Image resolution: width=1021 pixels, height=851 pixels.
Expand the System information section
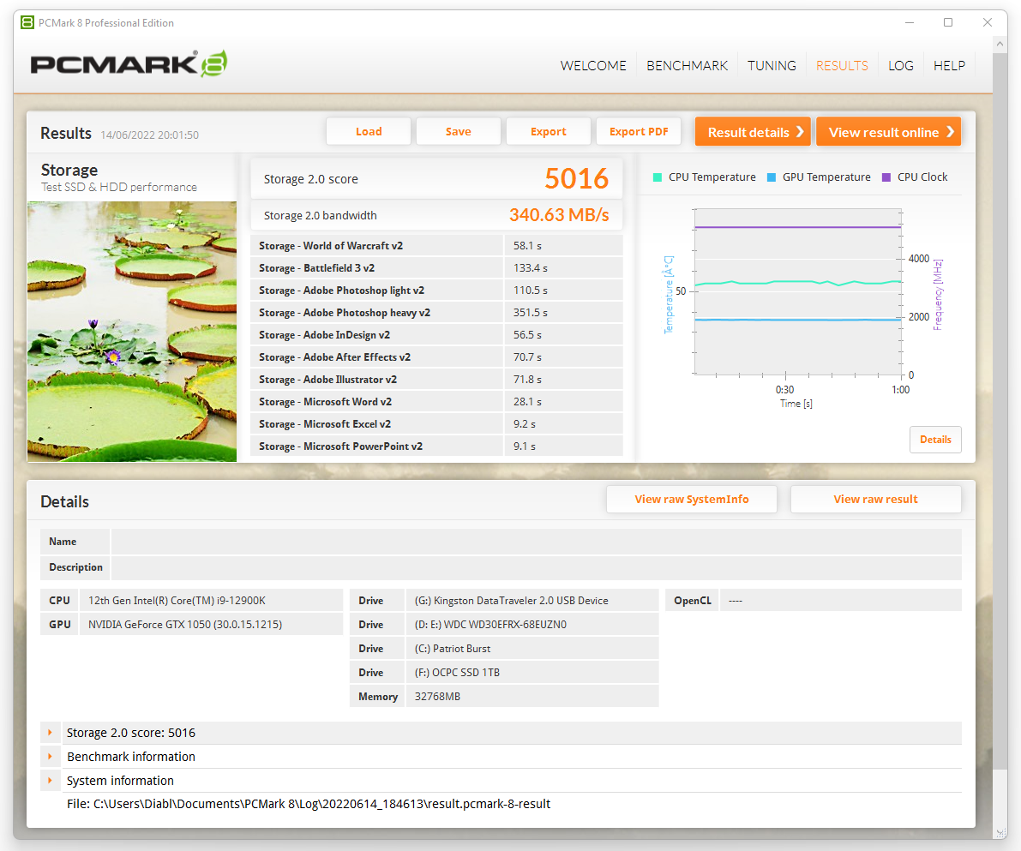coord(50,780)
